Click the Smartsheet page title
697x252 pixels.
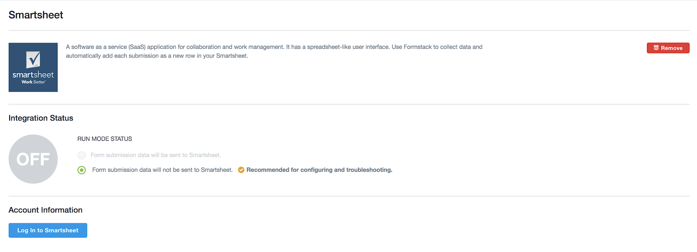(36, 15)
